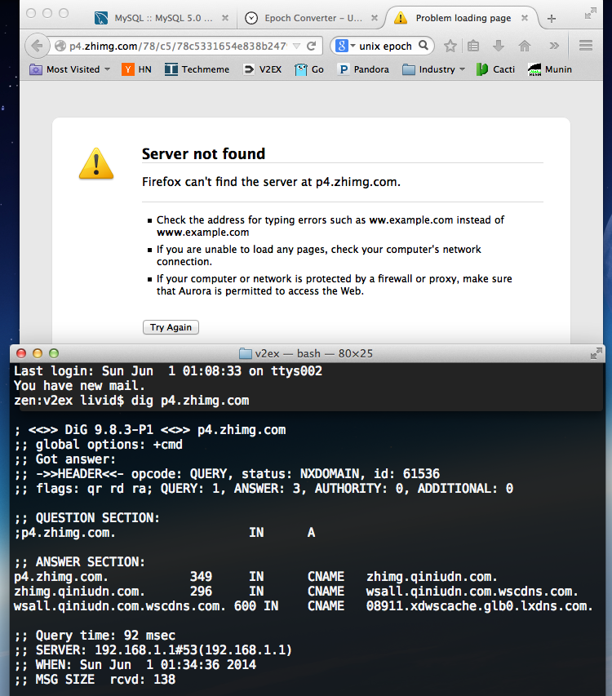Image resolution: width=612 pixels, height=696 pixels.
Task: Open the bookmarks list icon
Action: click(473, 46)
